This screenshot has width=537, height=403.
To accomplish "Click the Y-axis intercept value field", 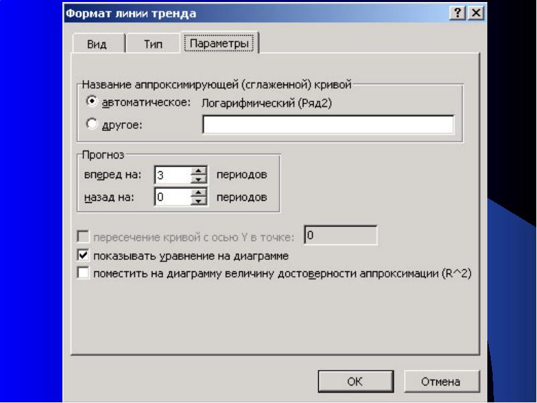I will click(x=340, y=235).
